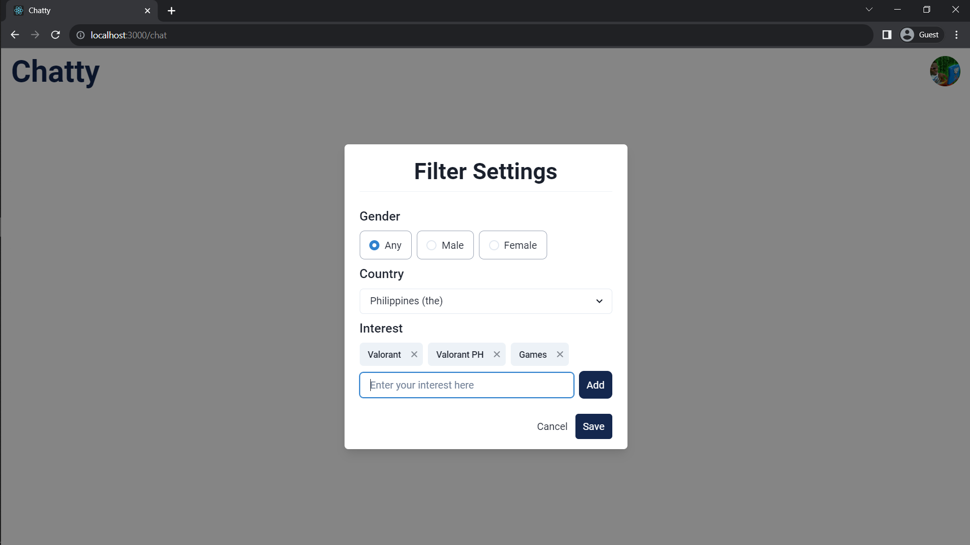The width and height of the screenshot is (970, 545).
Task: Cancel the filter settings
Action: tap(552, 426)
